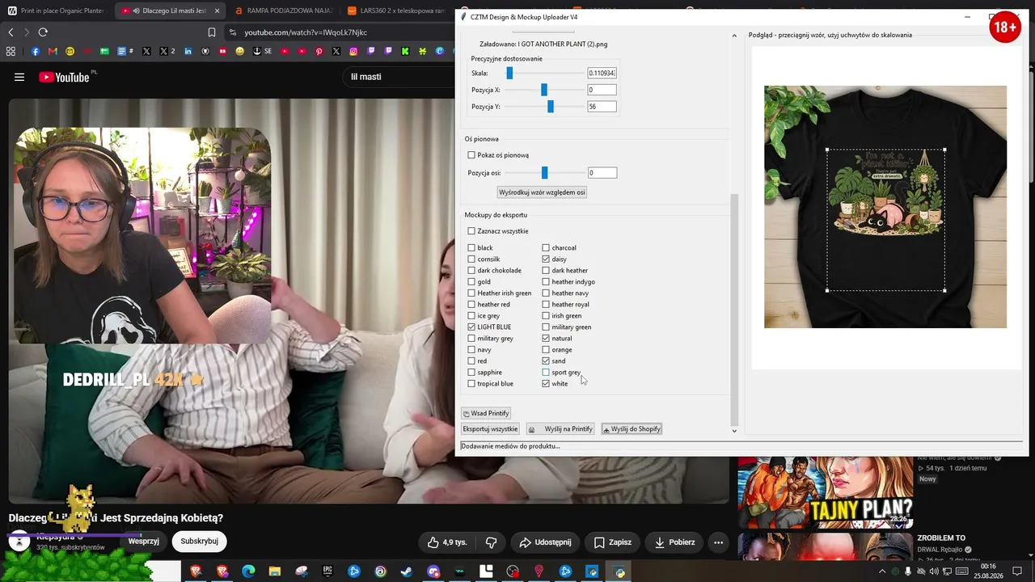
Task: Uncheck the natural mockup checkbox
Action: 546,339
